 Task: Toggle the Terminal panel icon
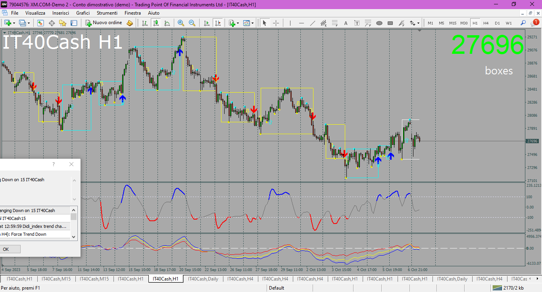74,23
